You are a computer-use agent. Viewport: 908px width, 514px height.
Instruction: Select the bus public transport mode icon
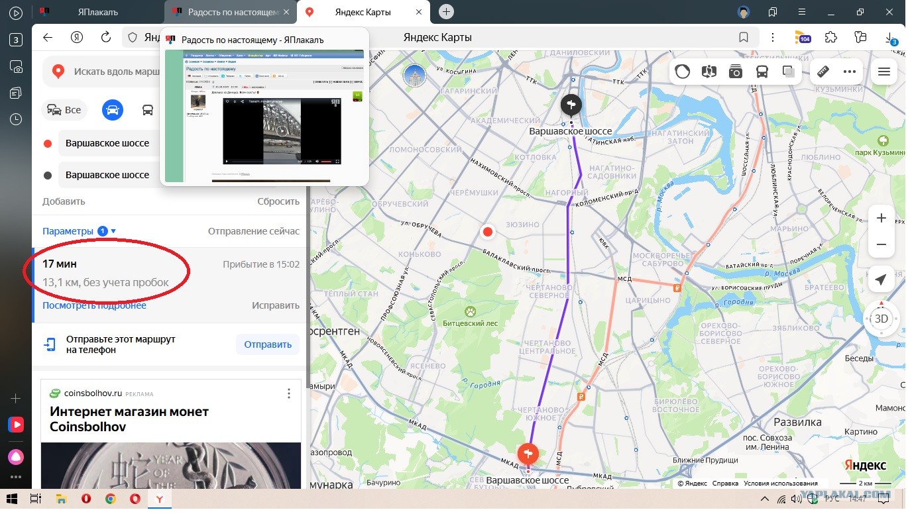148,110
